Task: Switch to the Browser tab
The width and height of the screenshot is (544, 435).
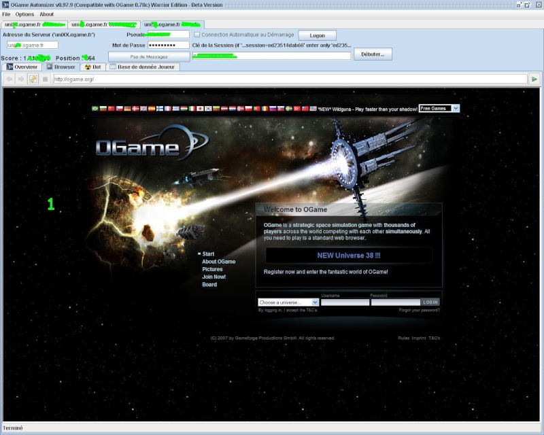Action: (x=61, y=67)
